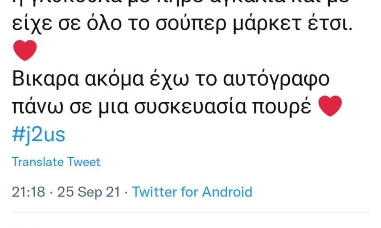Click the word είχε

(33, 25)
